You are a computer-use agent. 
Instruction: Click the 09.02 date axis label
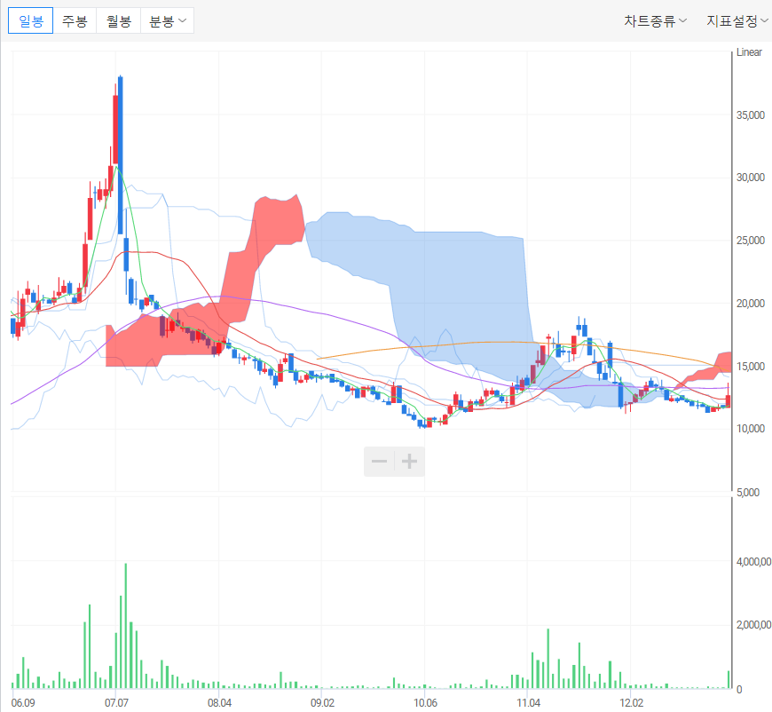pyautogui.click(x=322, y=702)
